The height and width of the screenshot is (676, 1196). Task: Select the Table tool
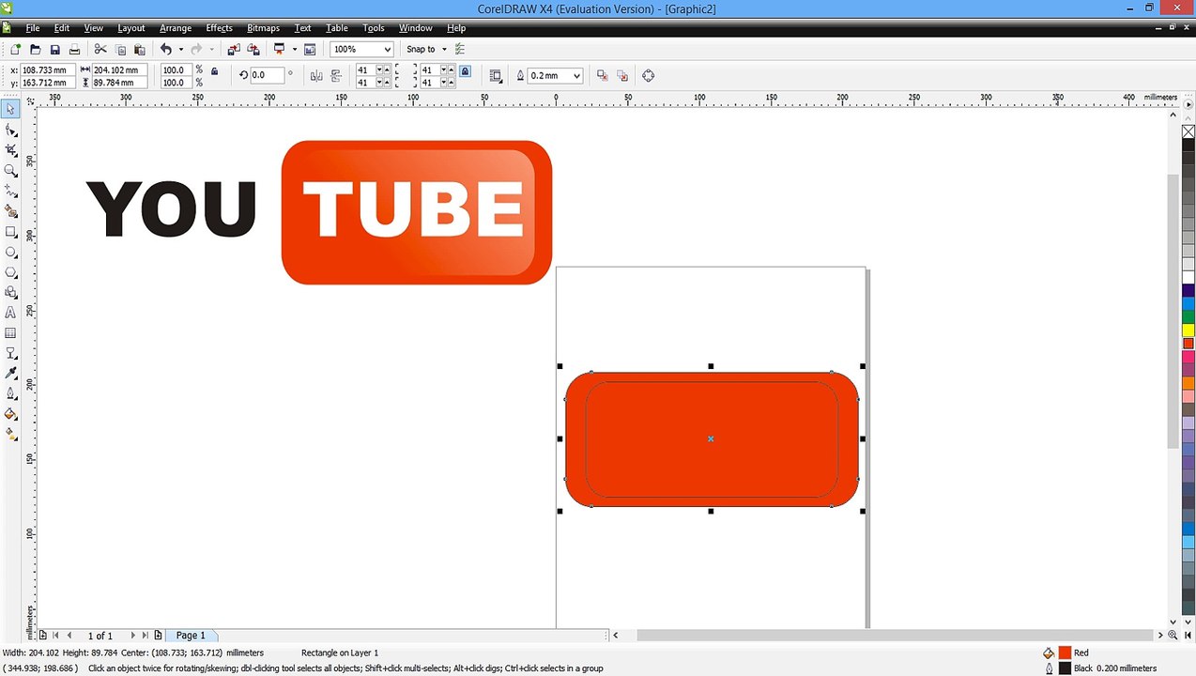coord(10,333)
